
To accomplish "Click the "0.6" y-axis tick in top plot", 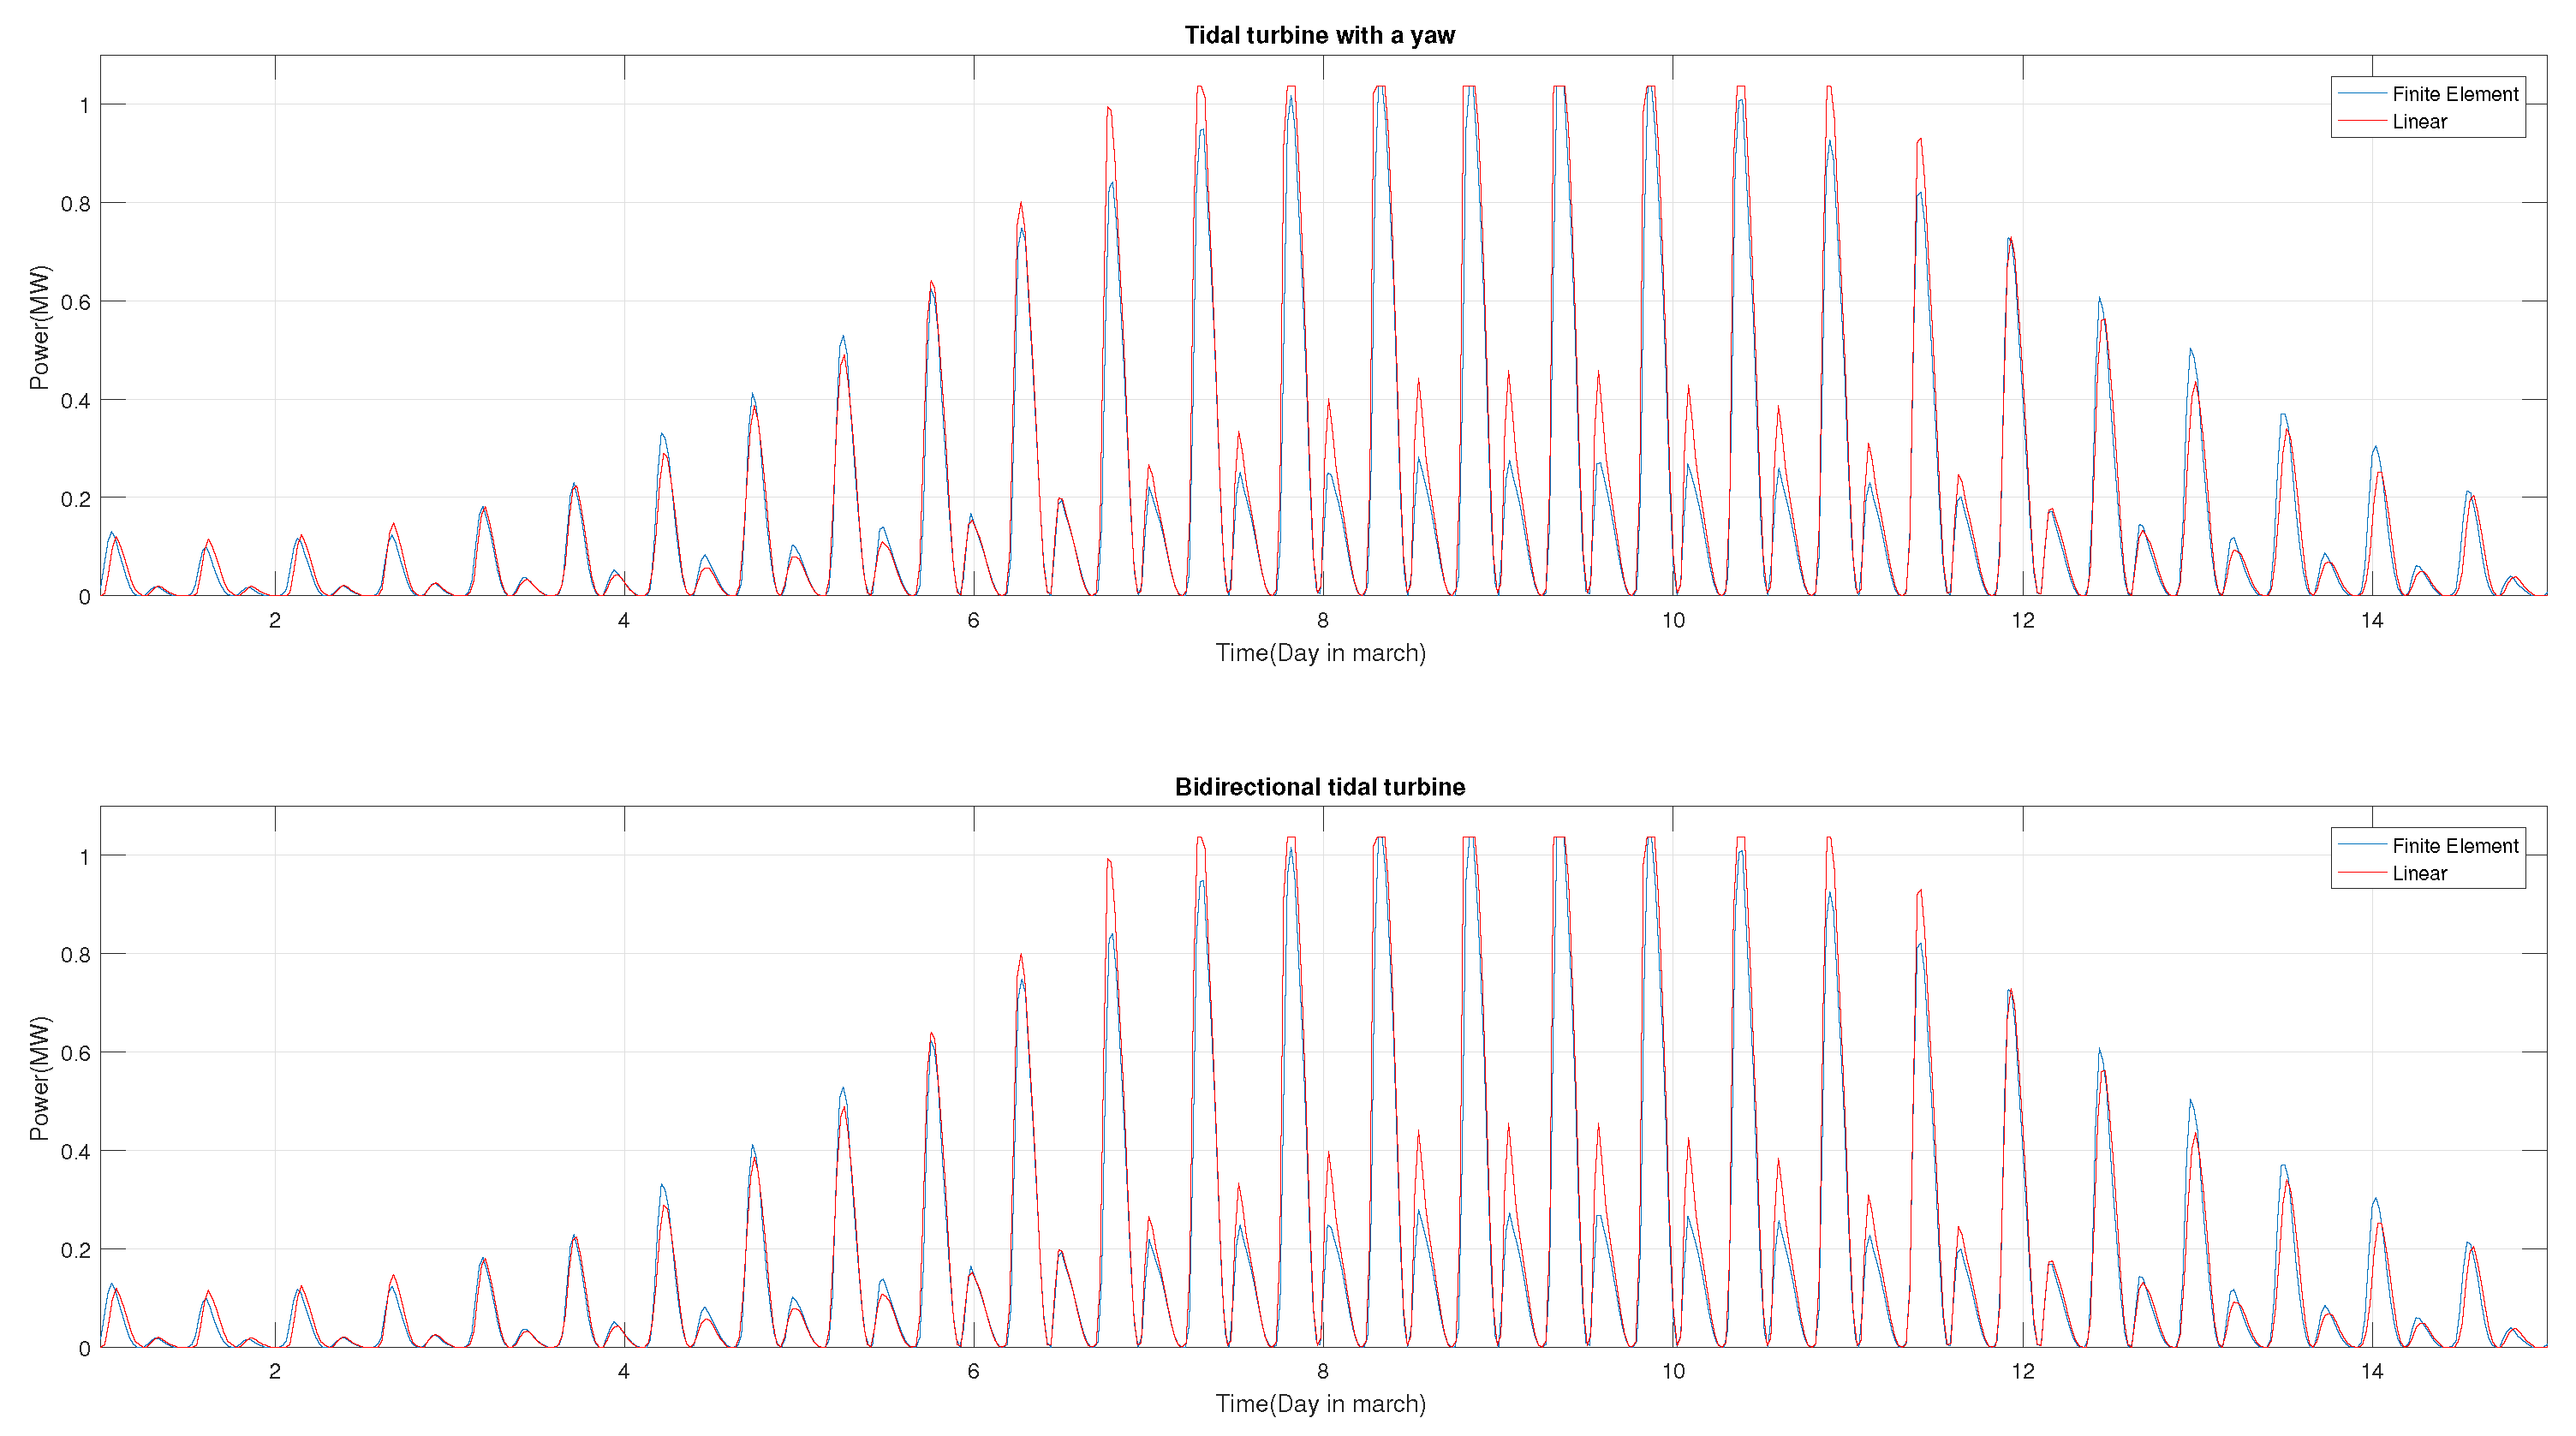I will [75, 302].
